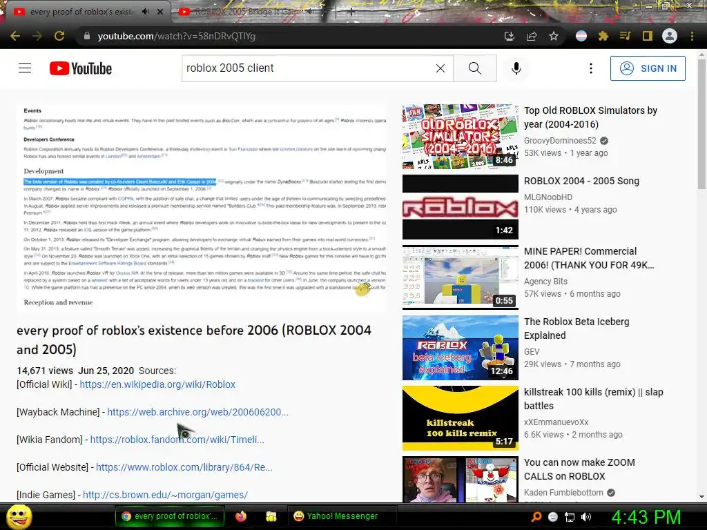The width and height of the screenshot is (707, 530).
Task: Click the title 'The Roblox Beta Iceberg Explained'
Action: click(577, 328)
